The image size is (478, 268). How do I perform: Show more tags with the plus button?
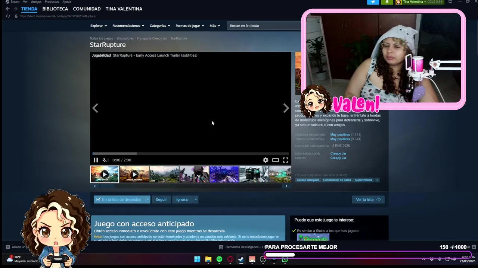coord(377,180)
